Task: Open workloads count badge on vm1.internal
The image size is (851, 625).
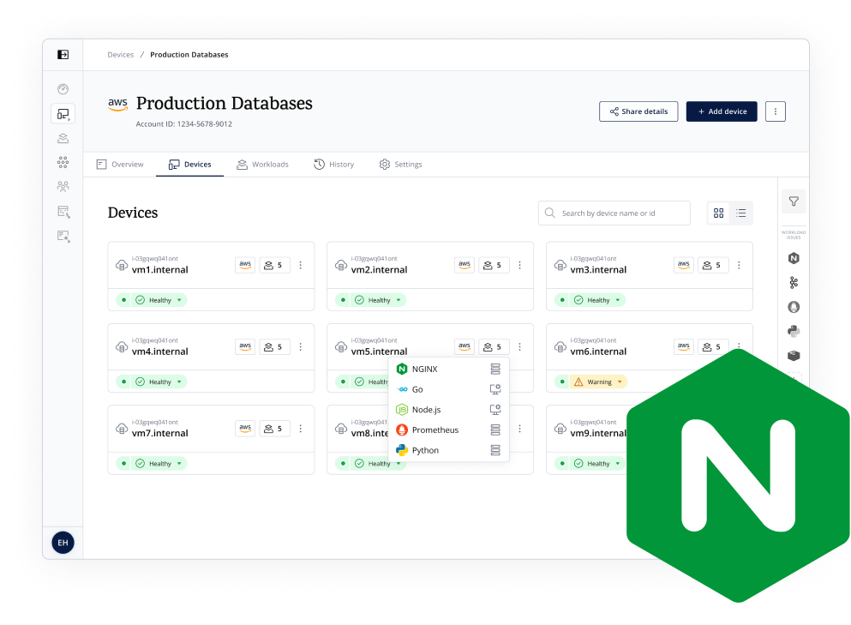Action: click(x=274, y=265)
